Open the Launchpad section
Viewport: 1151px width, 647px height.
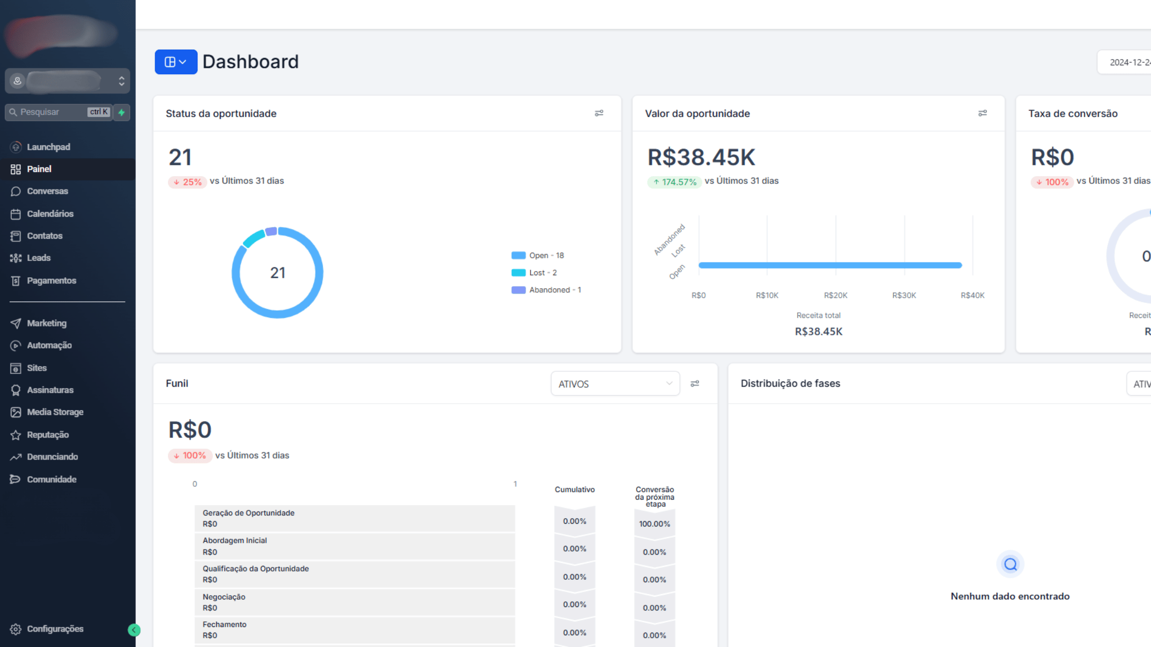pyautogui.click(x=48, y=147)
